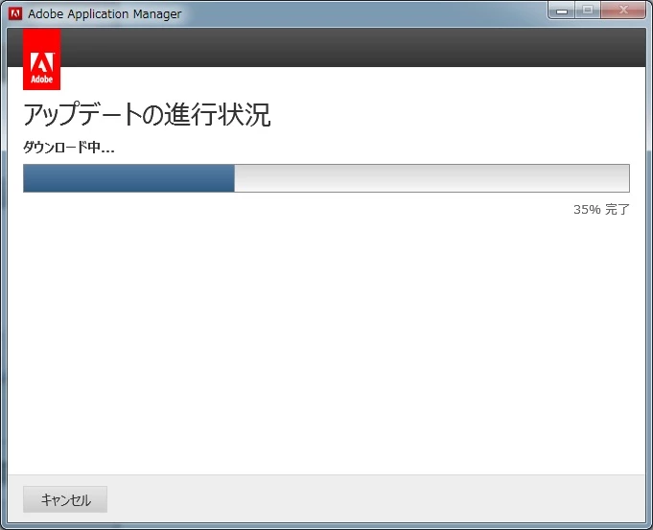653x530 pixels.
Task: Click the "35% 完了" status text
Action: click(x=601, y=210)
